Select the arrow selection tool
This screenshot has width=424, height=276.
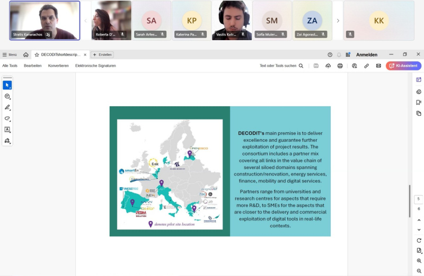point(7,85)
